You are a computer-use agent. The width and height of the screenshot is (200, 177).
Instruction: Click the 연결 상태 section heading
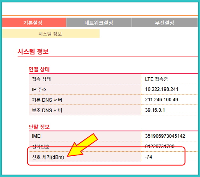[39, 69]
